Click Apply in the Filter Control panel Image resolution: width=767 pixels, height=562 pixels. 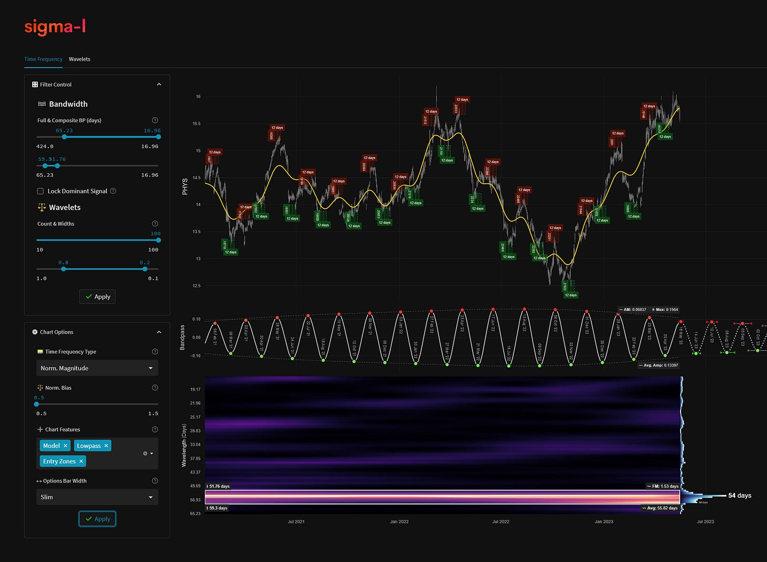(x=97, y=296)
